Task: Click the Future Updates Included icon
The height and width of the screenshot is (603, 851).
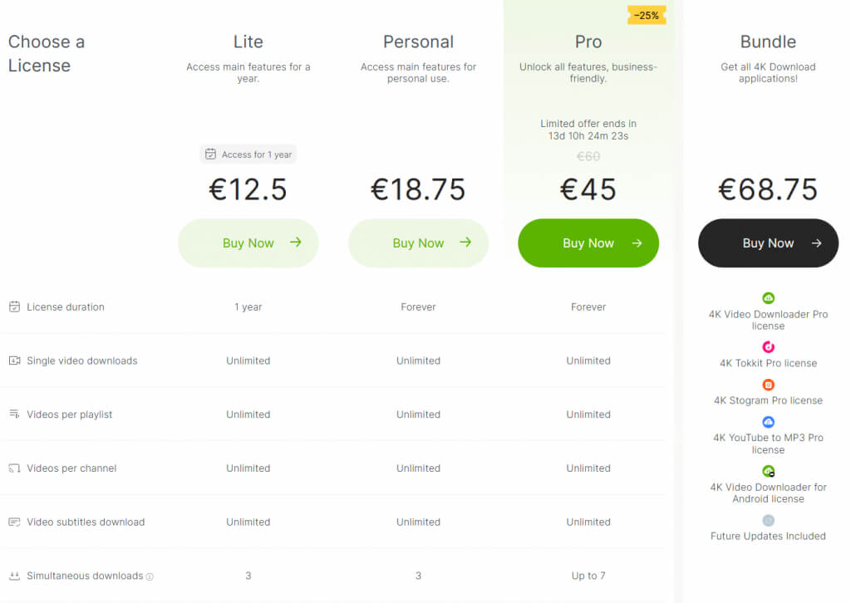Action: pos(768,521)
